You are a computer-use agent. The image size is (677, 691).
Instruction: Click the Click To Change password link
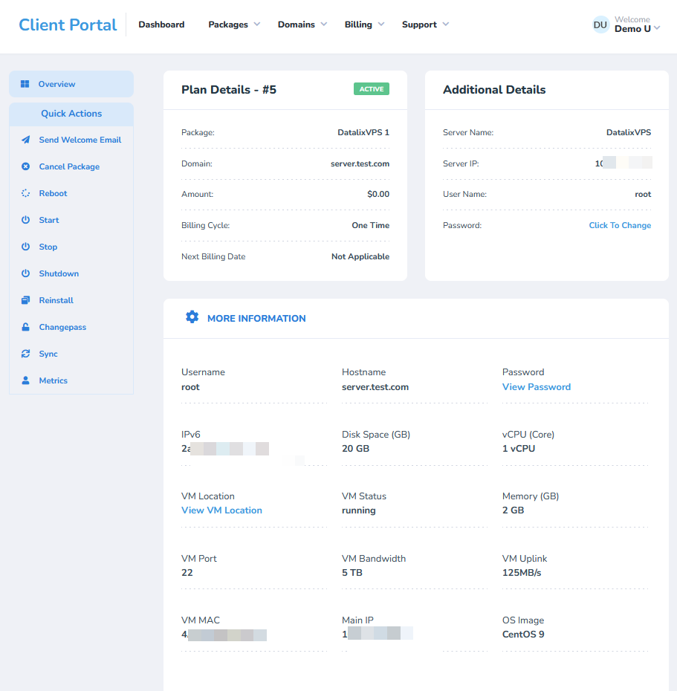coord(620,225)
